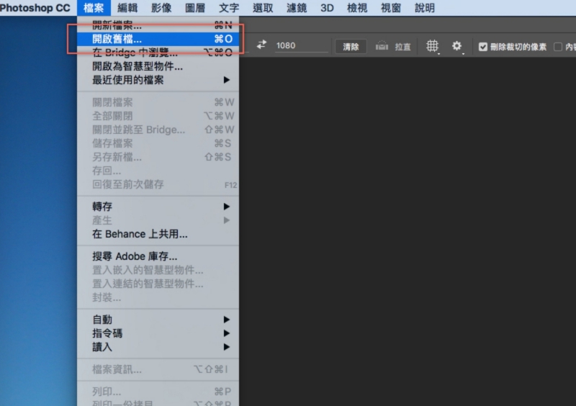Screen dimensions: 576x406
Task: Toggle the content-aware checkbox at toolbar's right edge
Action: [x=558, y=47]
